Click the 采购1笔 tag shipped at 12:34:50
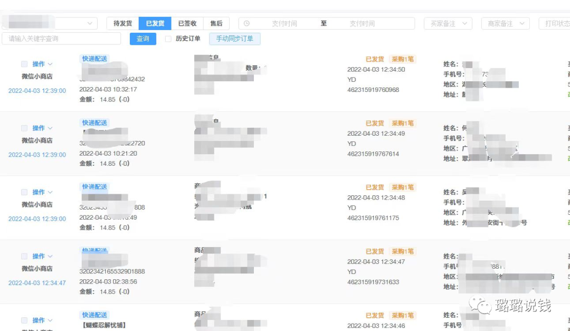This screenshot has height=331, width=570. pyautogui.click(x=402, y=59)
